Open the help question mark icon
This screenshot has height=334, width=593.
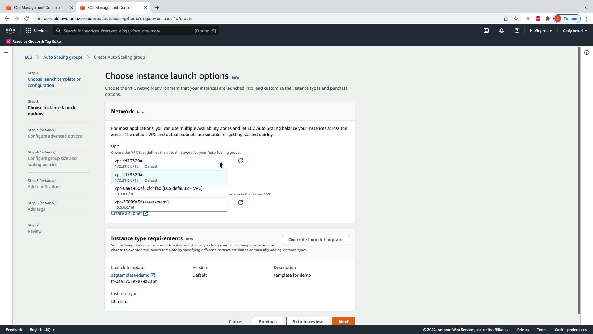(517, 31)
